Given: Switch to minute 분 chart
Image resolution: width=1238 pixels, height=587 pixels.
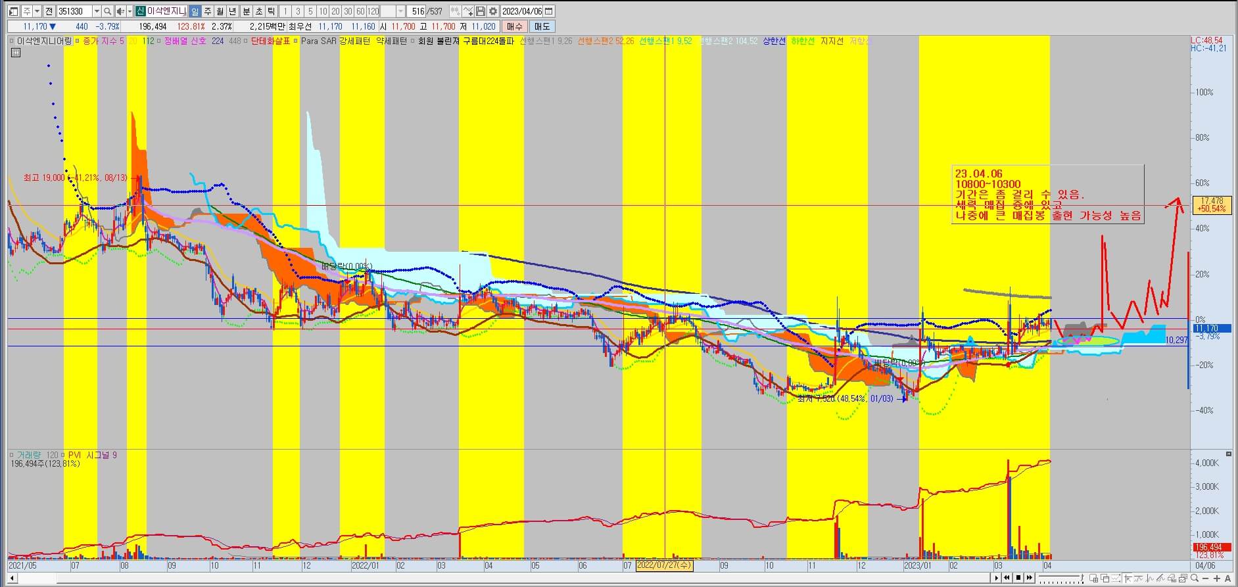Looking at the screenshot, I should (x=246, y=11).
